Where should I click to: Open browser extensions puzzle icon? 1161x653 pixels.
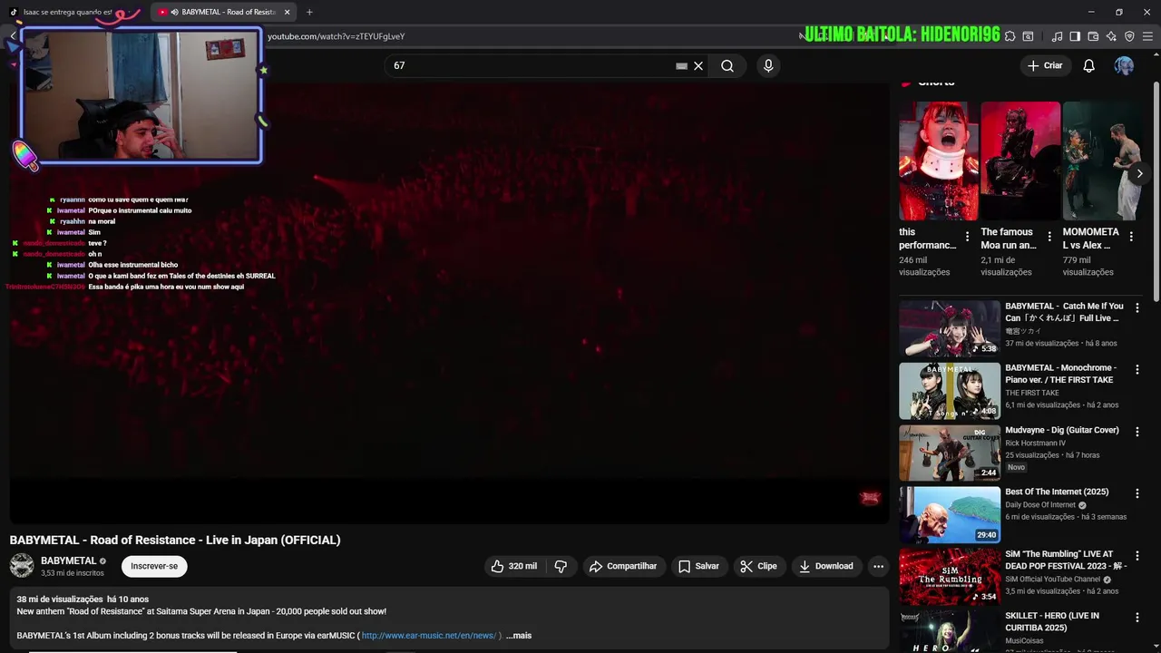[x=1010, y=36]
